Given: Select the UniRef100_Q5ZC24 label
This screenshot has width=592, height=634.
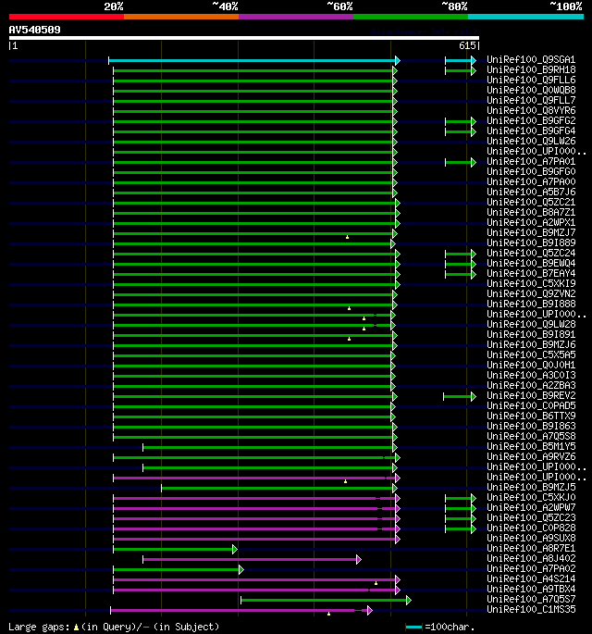Looking at the screenshot, I should tap(531, 253).
